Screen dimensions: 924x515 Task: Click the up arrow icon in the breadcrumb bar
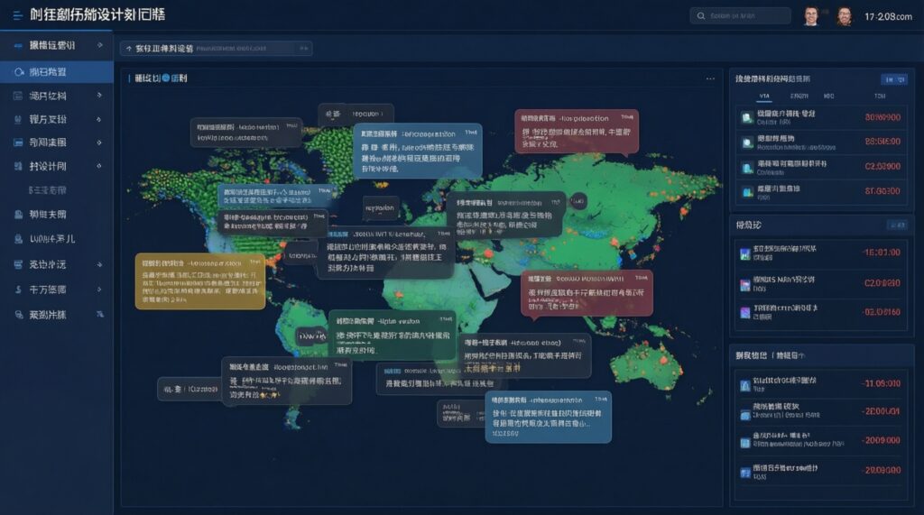[128, 48]
